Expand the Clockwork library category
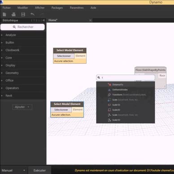The height and width of the screenshot is (174, 174). click(23, 50)
